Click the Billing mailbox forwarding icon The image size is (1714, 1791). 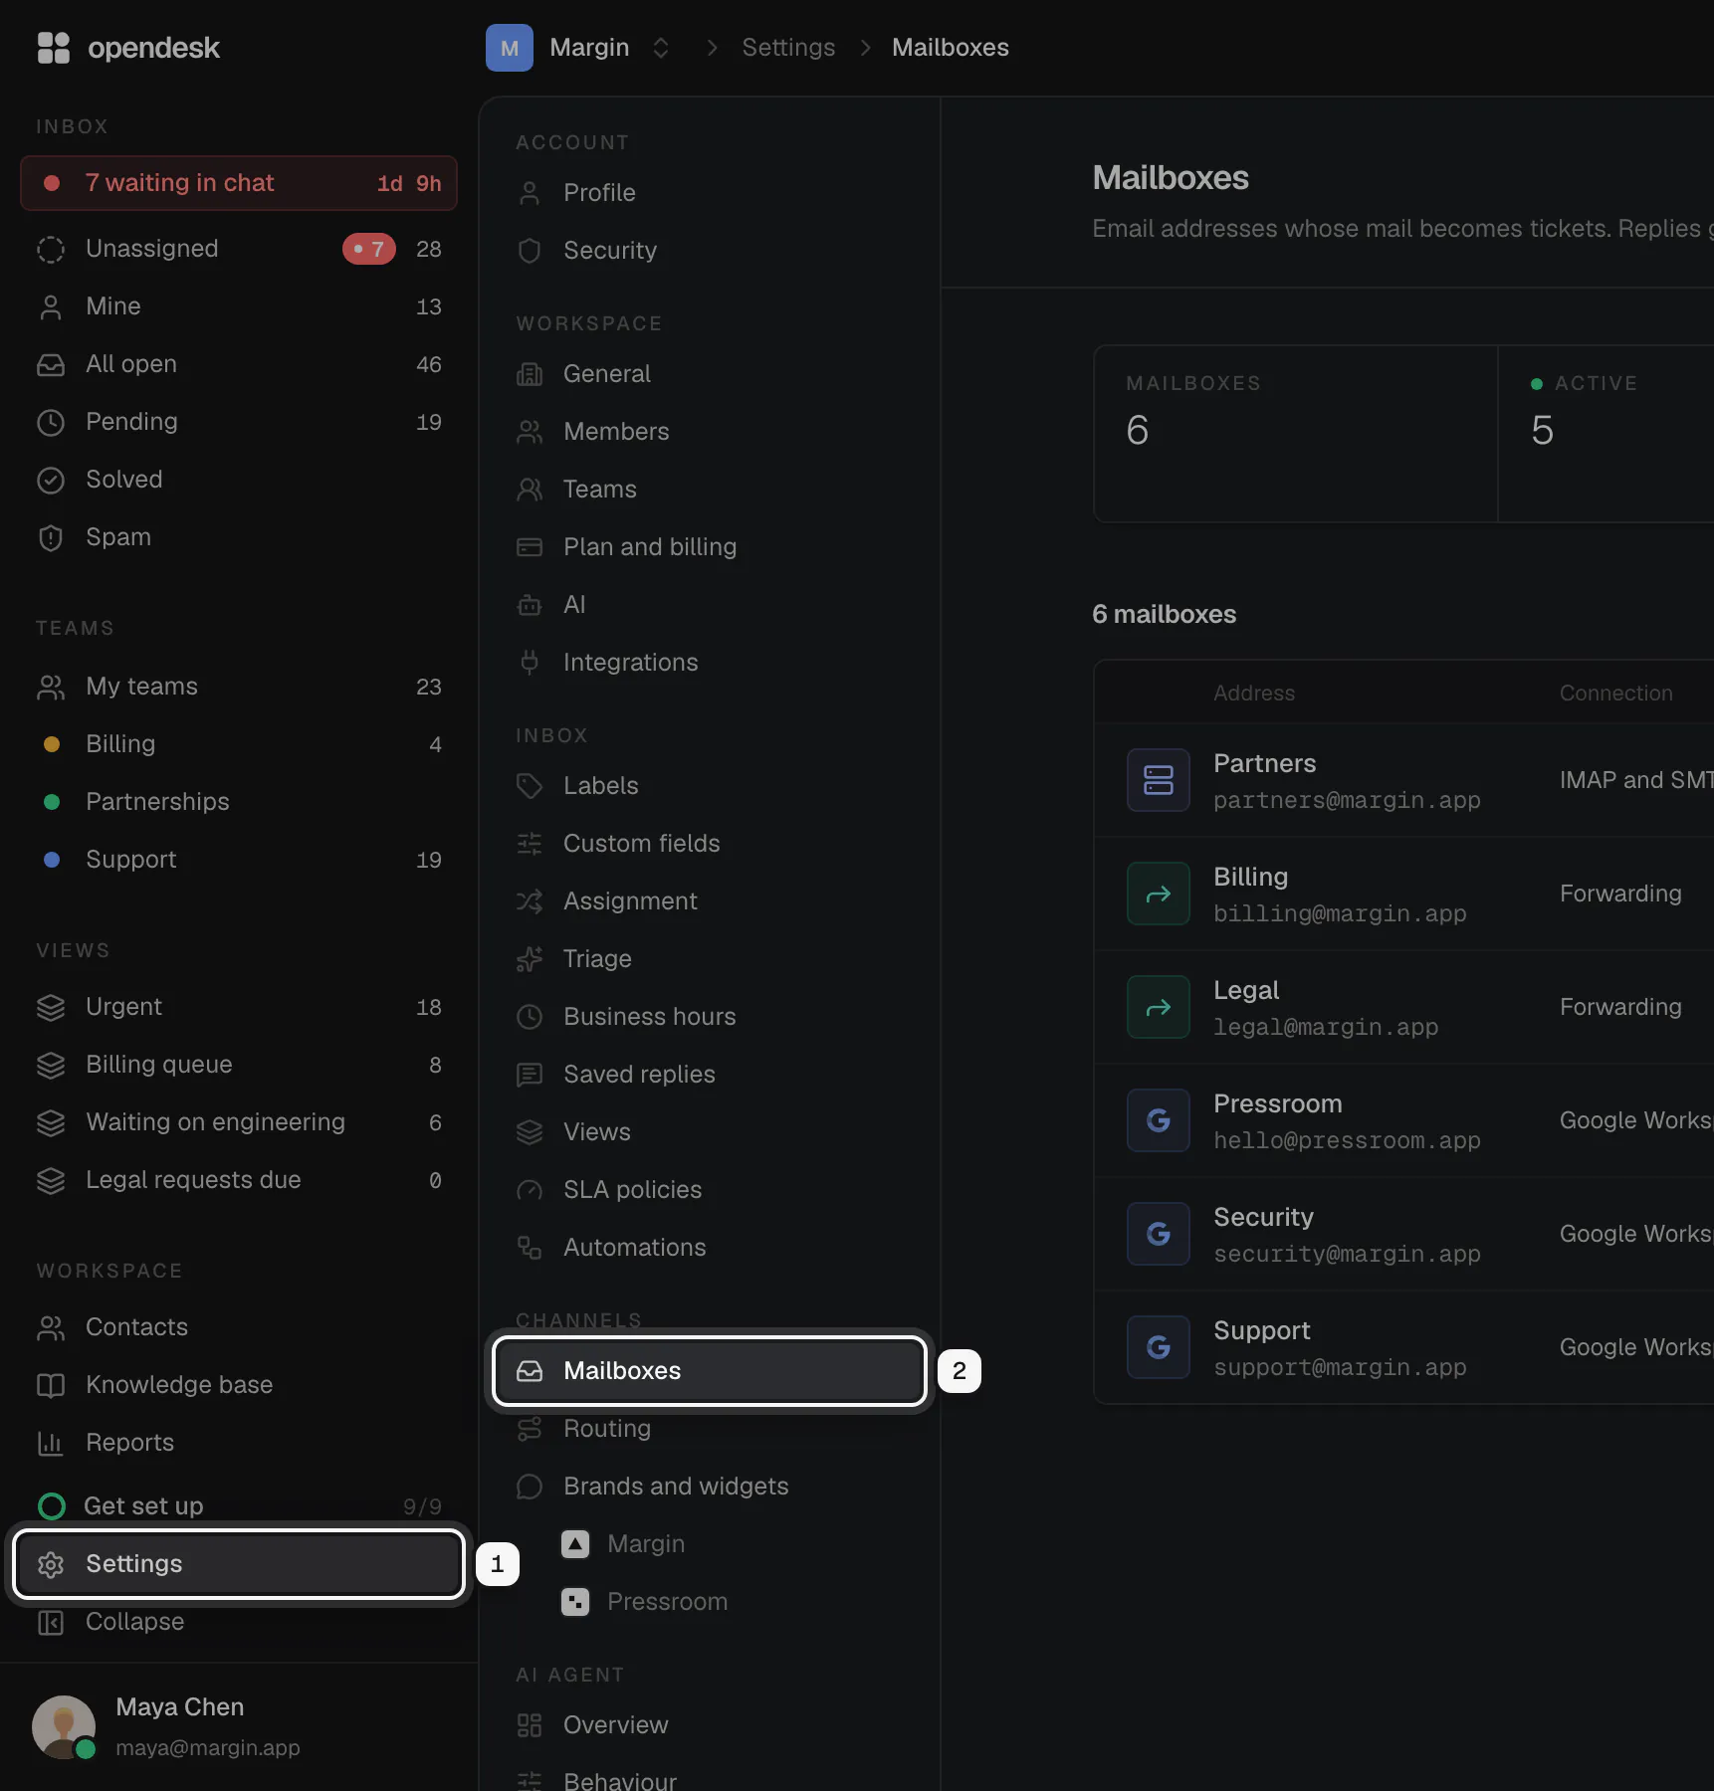click(x=1159, y=894)
